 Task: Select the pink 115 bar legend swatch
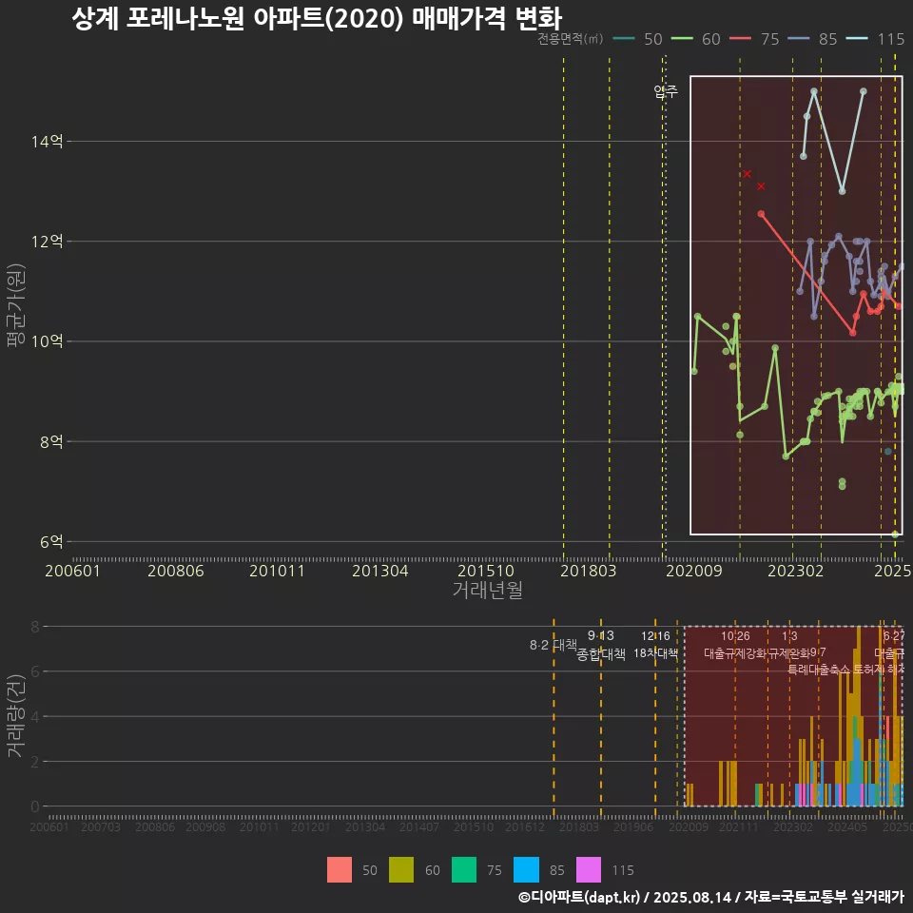click(589, 870)
